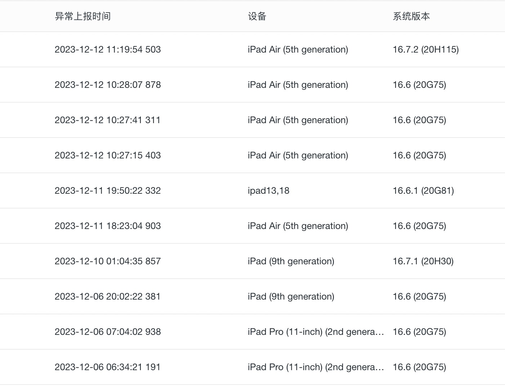Click iPad Pro device in 06:34:21 row
The image size is (505, 386).
click(316, 367)
